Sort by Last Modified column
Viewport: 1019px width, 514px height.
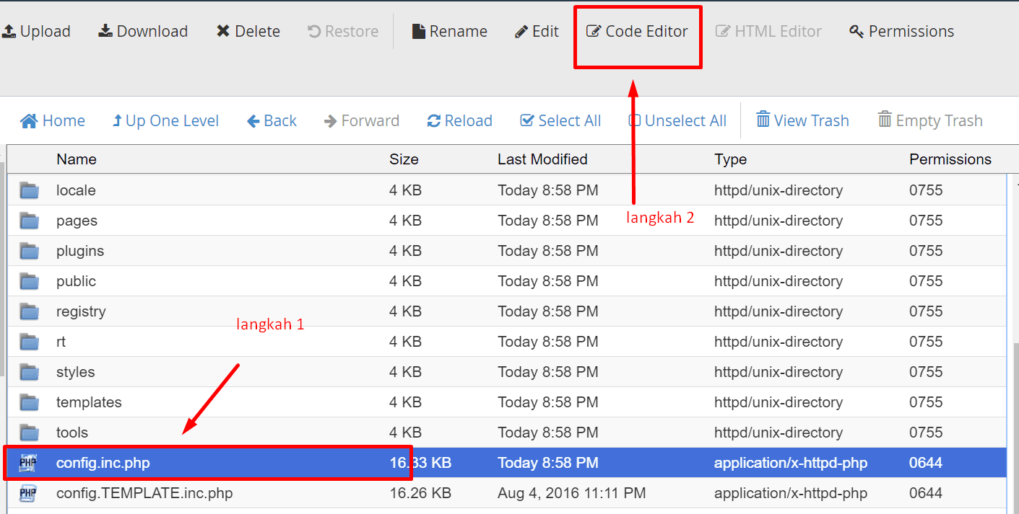click(542, 159)
